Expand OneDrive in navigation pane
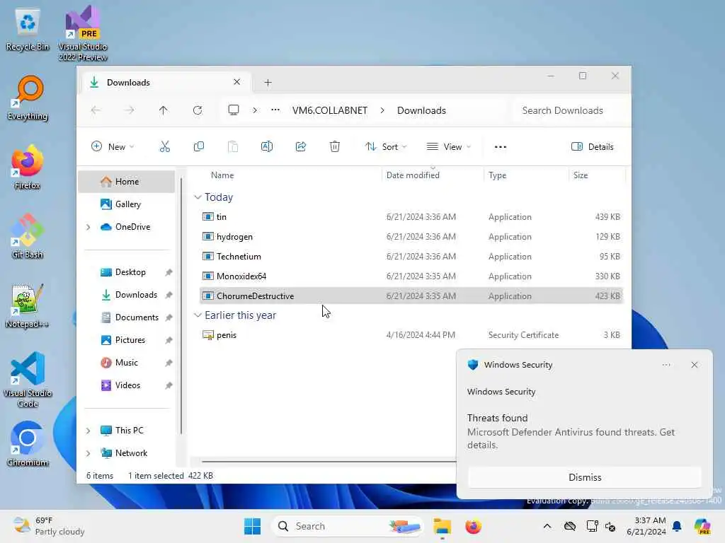 [88, 227]
